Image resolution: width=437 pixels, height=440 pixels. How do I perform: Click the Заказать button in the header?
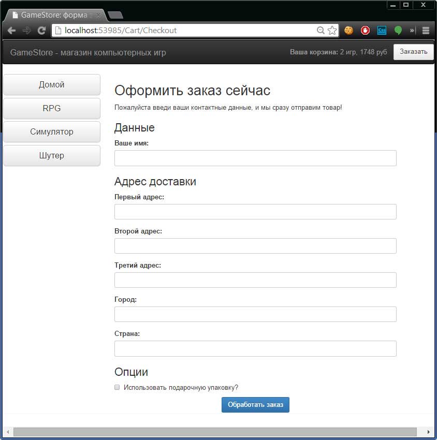413,52
